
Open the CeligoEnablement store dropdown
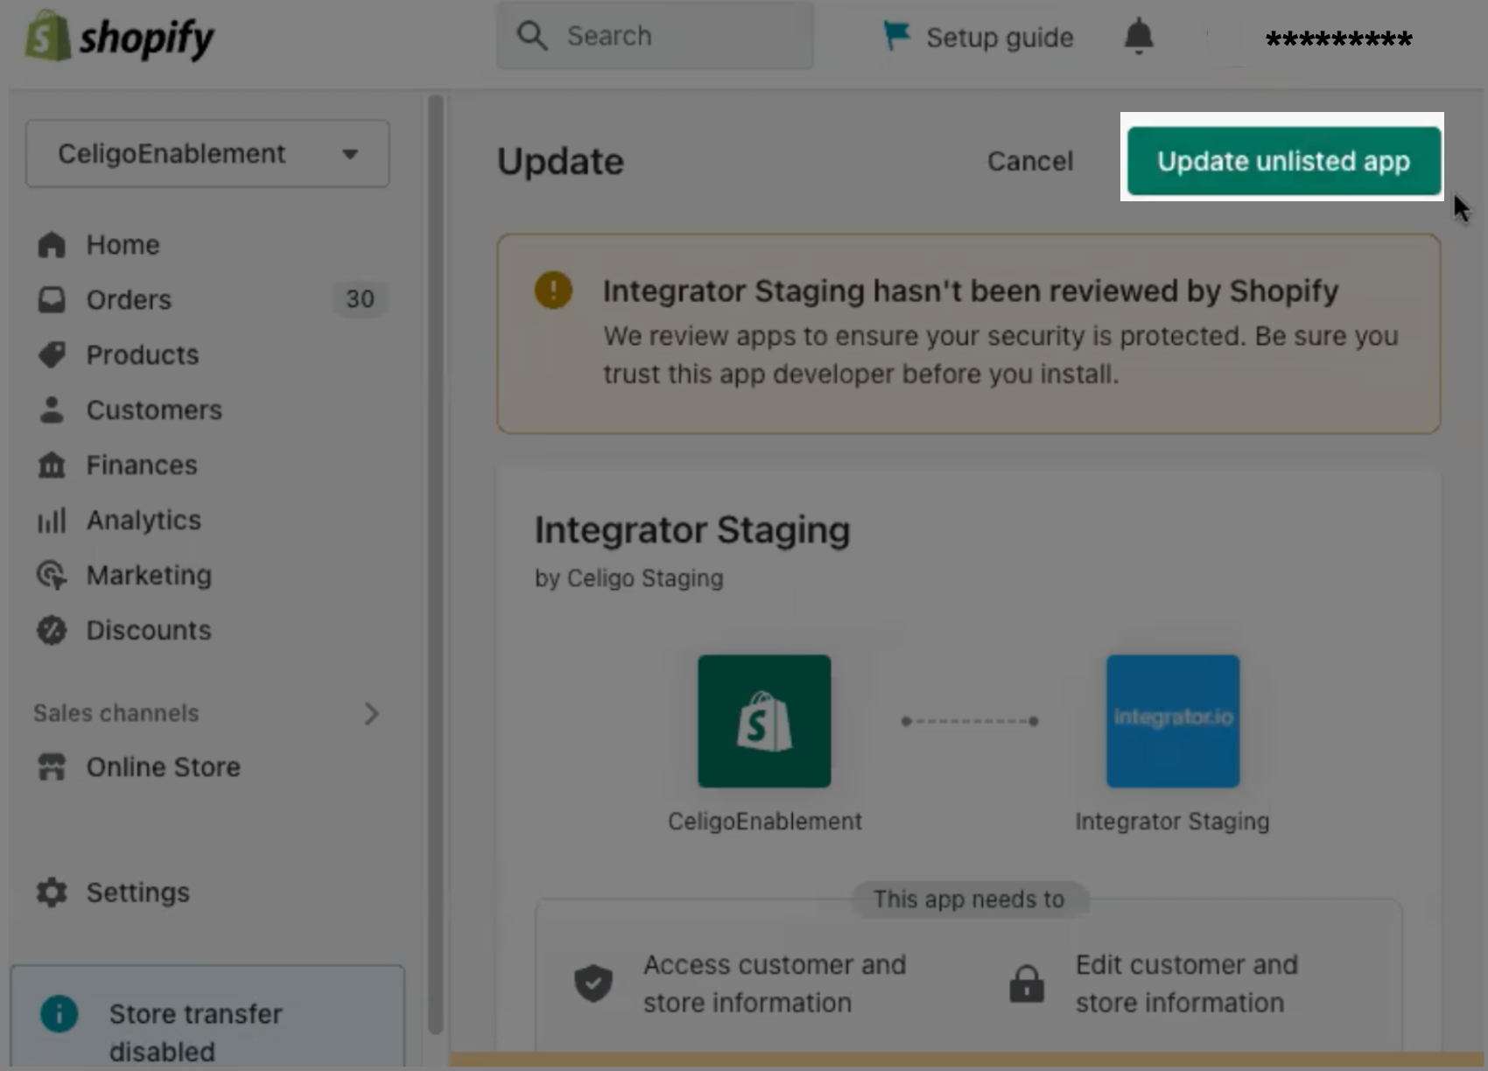(207, 154)
